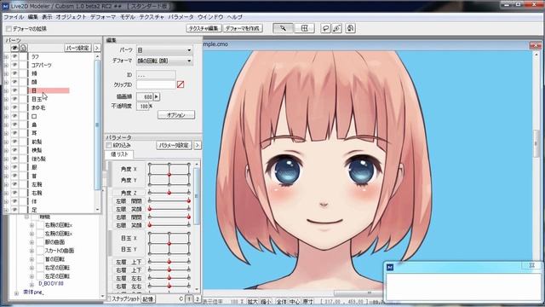545x307 pixels.
Task: Click the パーツ設定 button
Action: (77, 48)
